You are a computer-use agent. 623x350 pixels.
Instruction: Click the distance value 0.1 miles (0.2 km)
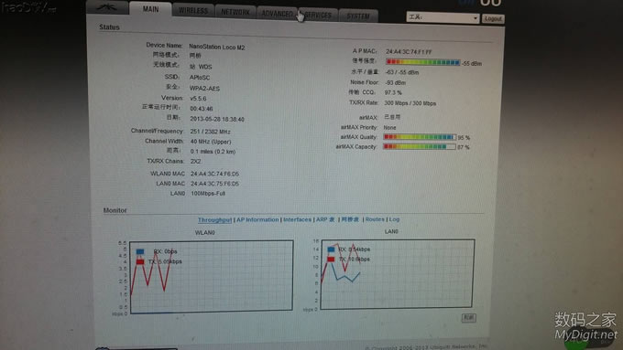pos(213,152)
